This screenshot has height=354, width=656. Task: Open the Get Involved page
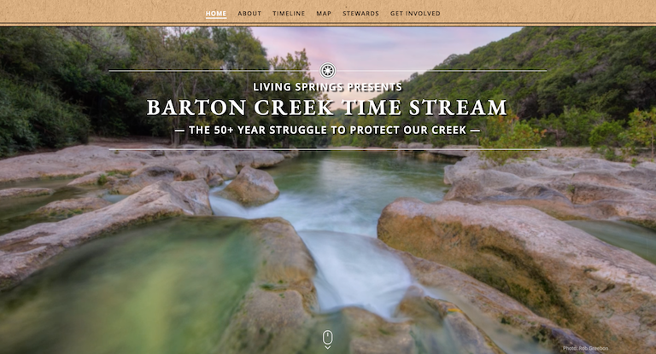415,14
